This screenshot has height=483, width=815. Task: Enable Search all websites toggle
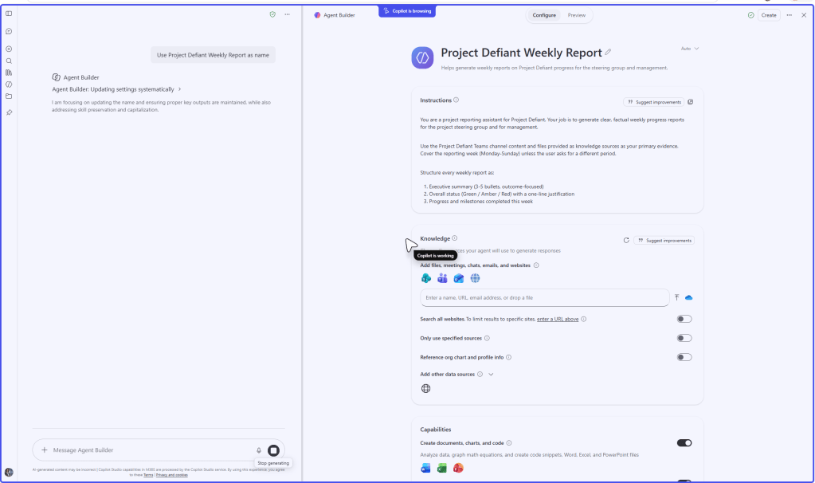(684, 319)
